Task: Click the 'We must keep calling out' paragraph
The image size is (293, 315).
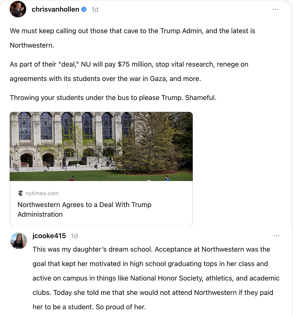Action: (132, 38)
